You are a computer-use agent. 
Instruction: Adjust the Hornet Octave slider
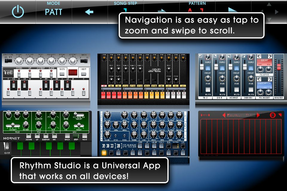click(13, 125)
